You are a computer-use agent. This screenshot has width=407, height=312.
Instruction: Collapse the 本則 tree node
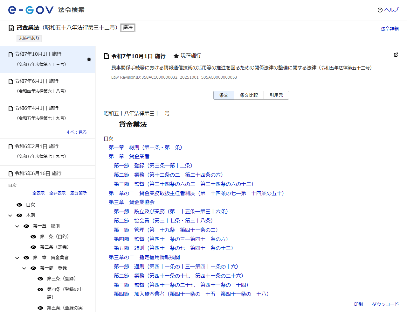[10, 216]
